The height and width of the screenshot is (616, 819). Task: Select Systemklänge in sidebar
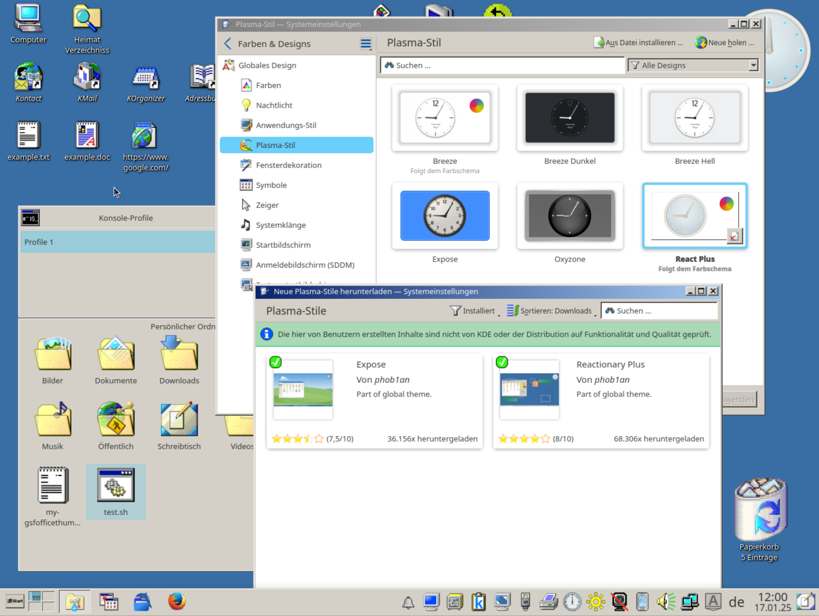296,225
